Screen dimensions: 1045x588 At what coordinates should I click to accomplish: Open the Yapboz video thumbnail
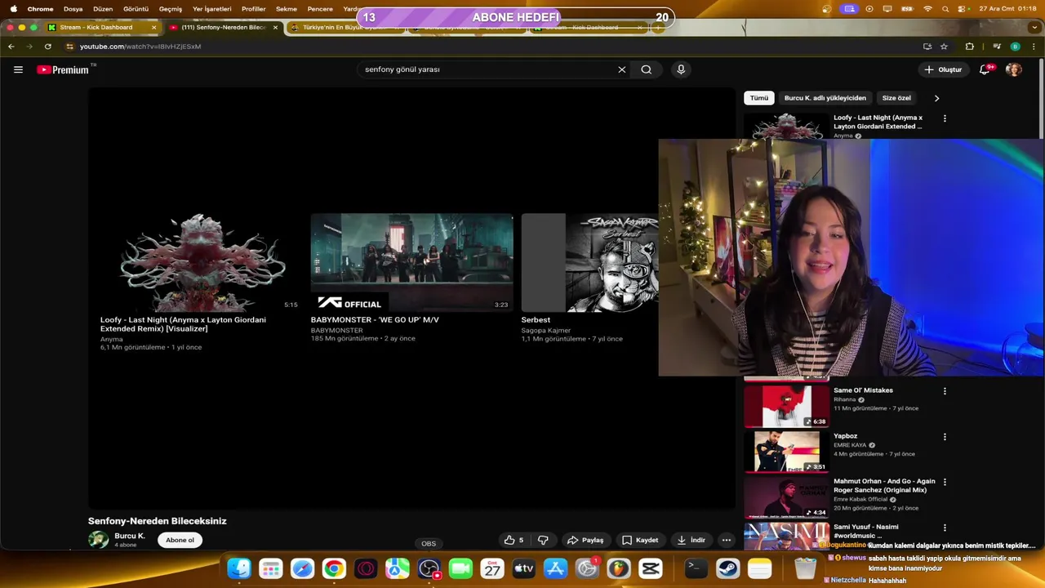(786, 451)
